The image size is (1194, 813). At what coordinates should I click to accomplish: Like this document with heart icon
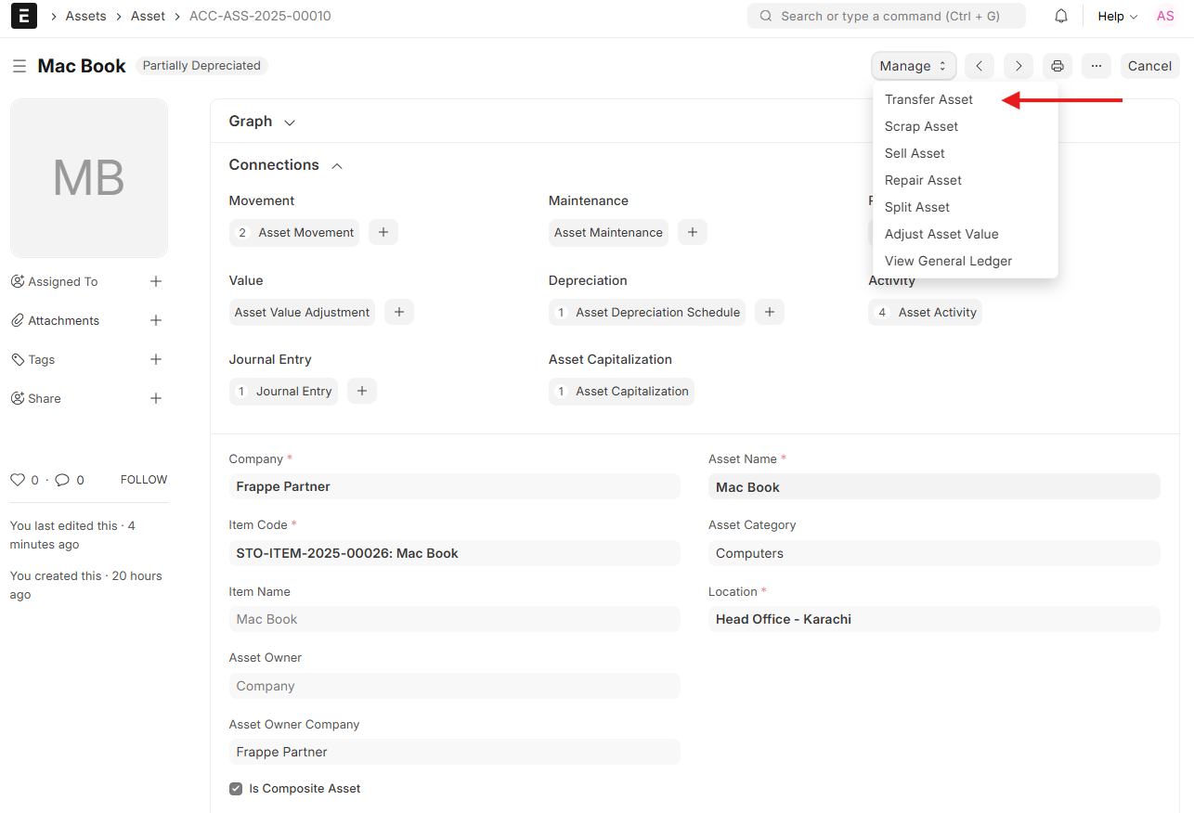(x=18, y=480)
